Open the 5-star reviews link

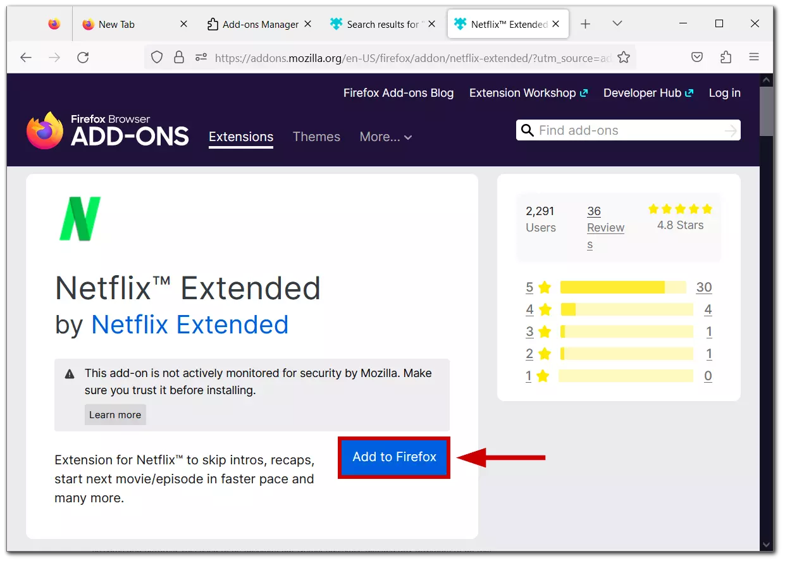click(x=538, y=287)
